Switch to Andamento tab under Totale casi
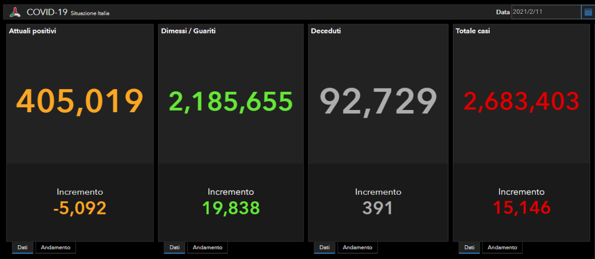 (x=502, y=247)
